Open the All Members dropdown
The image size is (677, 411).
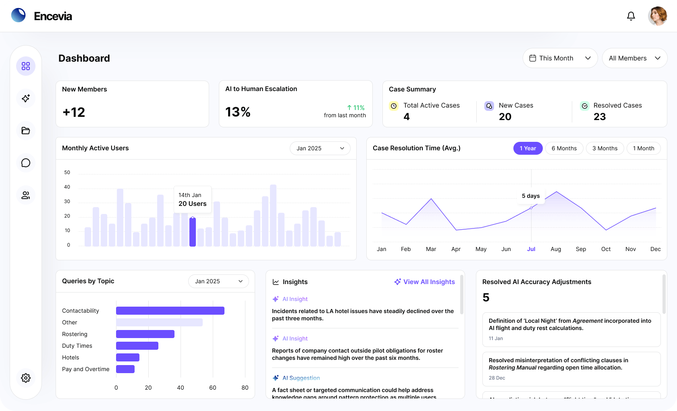tap(635, 58)
